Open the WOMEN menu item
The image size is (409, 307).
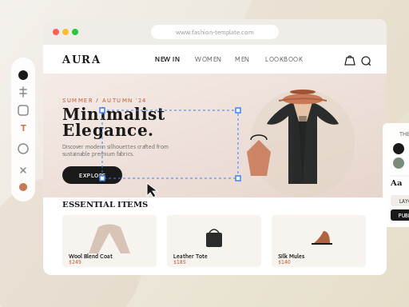click(208, 59)
